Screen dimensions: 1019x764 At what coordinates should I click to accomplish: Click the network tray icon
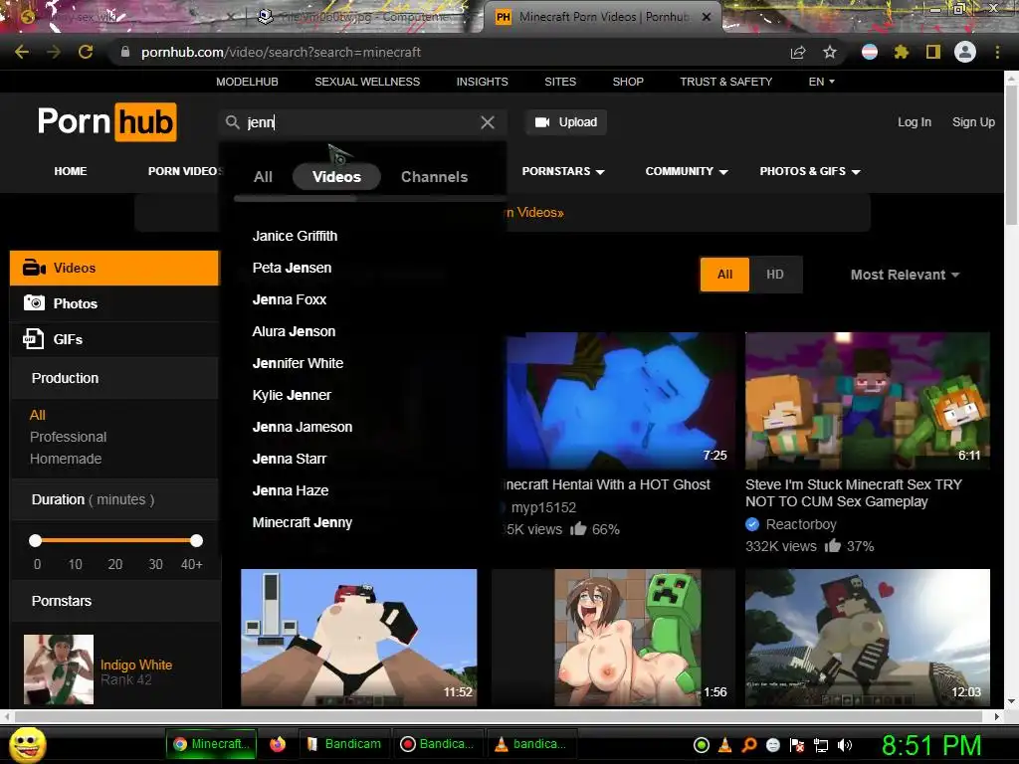click(821, 745)
